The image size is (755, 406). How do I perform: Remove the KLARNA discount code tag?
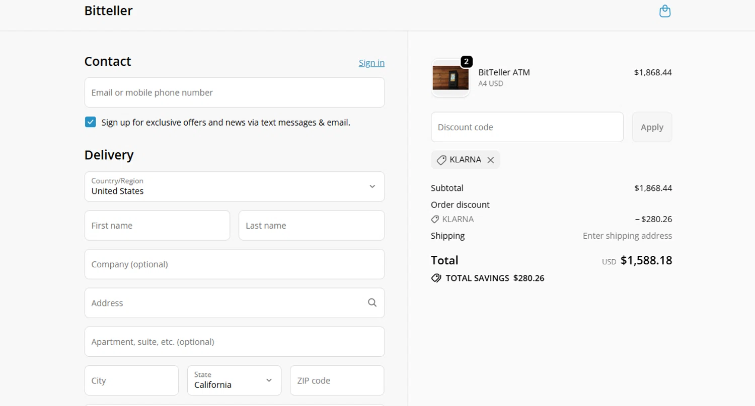coord(490,160)
